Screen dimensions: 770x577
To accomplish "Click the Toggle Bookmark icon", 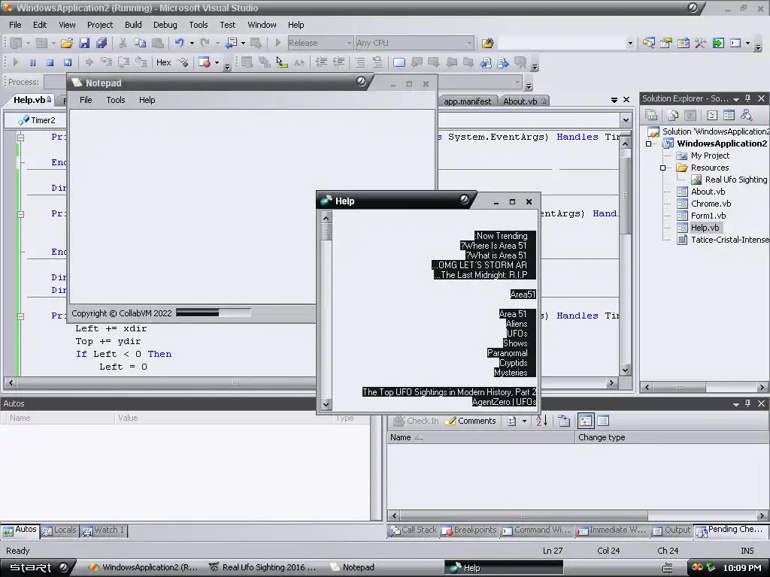I will 399,62.
